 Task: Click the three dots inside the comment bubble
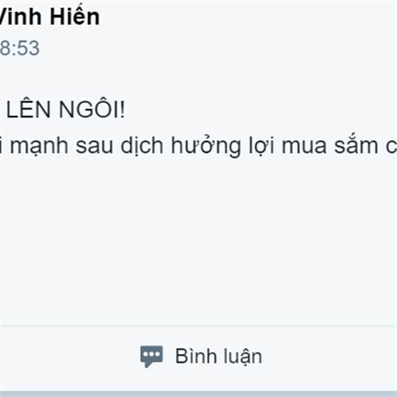click(x=152, y=354)
